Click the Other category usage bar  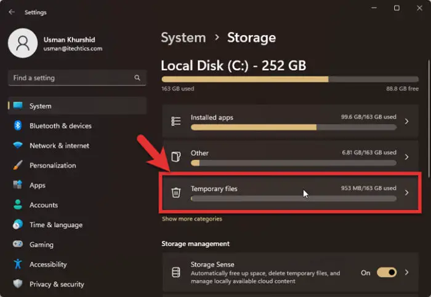[x=294, y=163]
